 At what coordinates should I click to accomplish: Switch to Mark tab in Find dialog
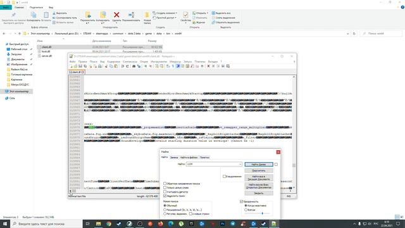[x=204, y=157]
